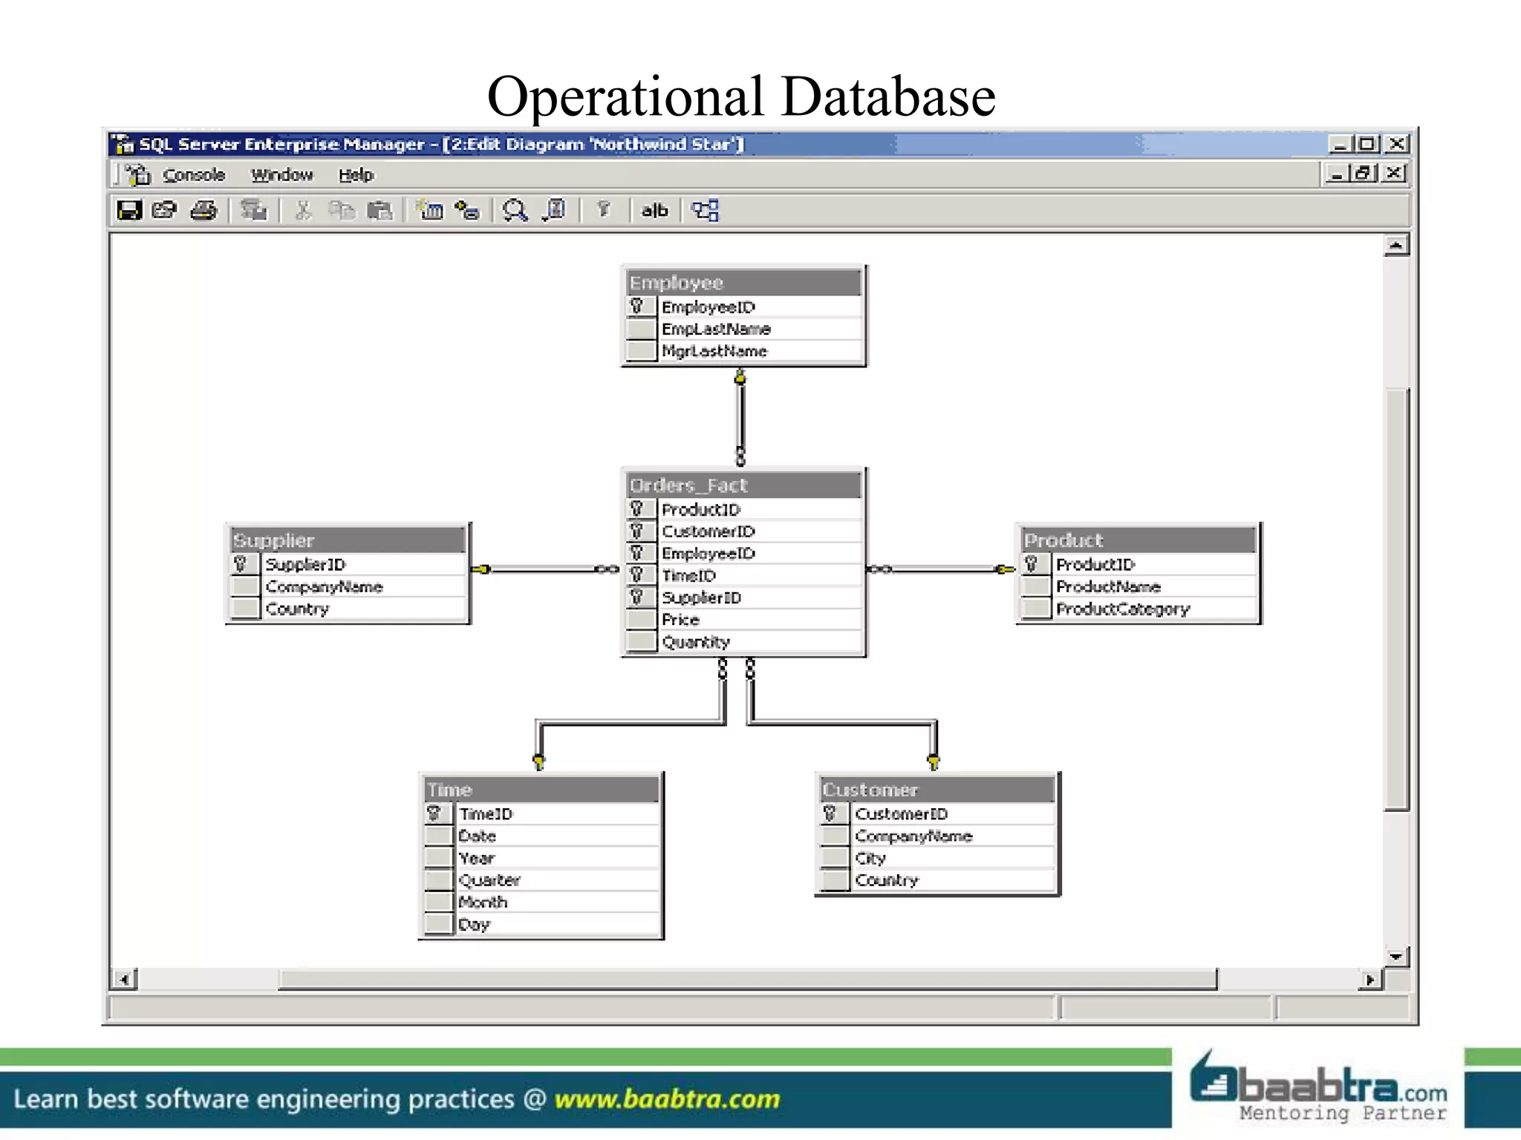
Task: Select TimeID in the Orders_Fact table
Action: 743,575
